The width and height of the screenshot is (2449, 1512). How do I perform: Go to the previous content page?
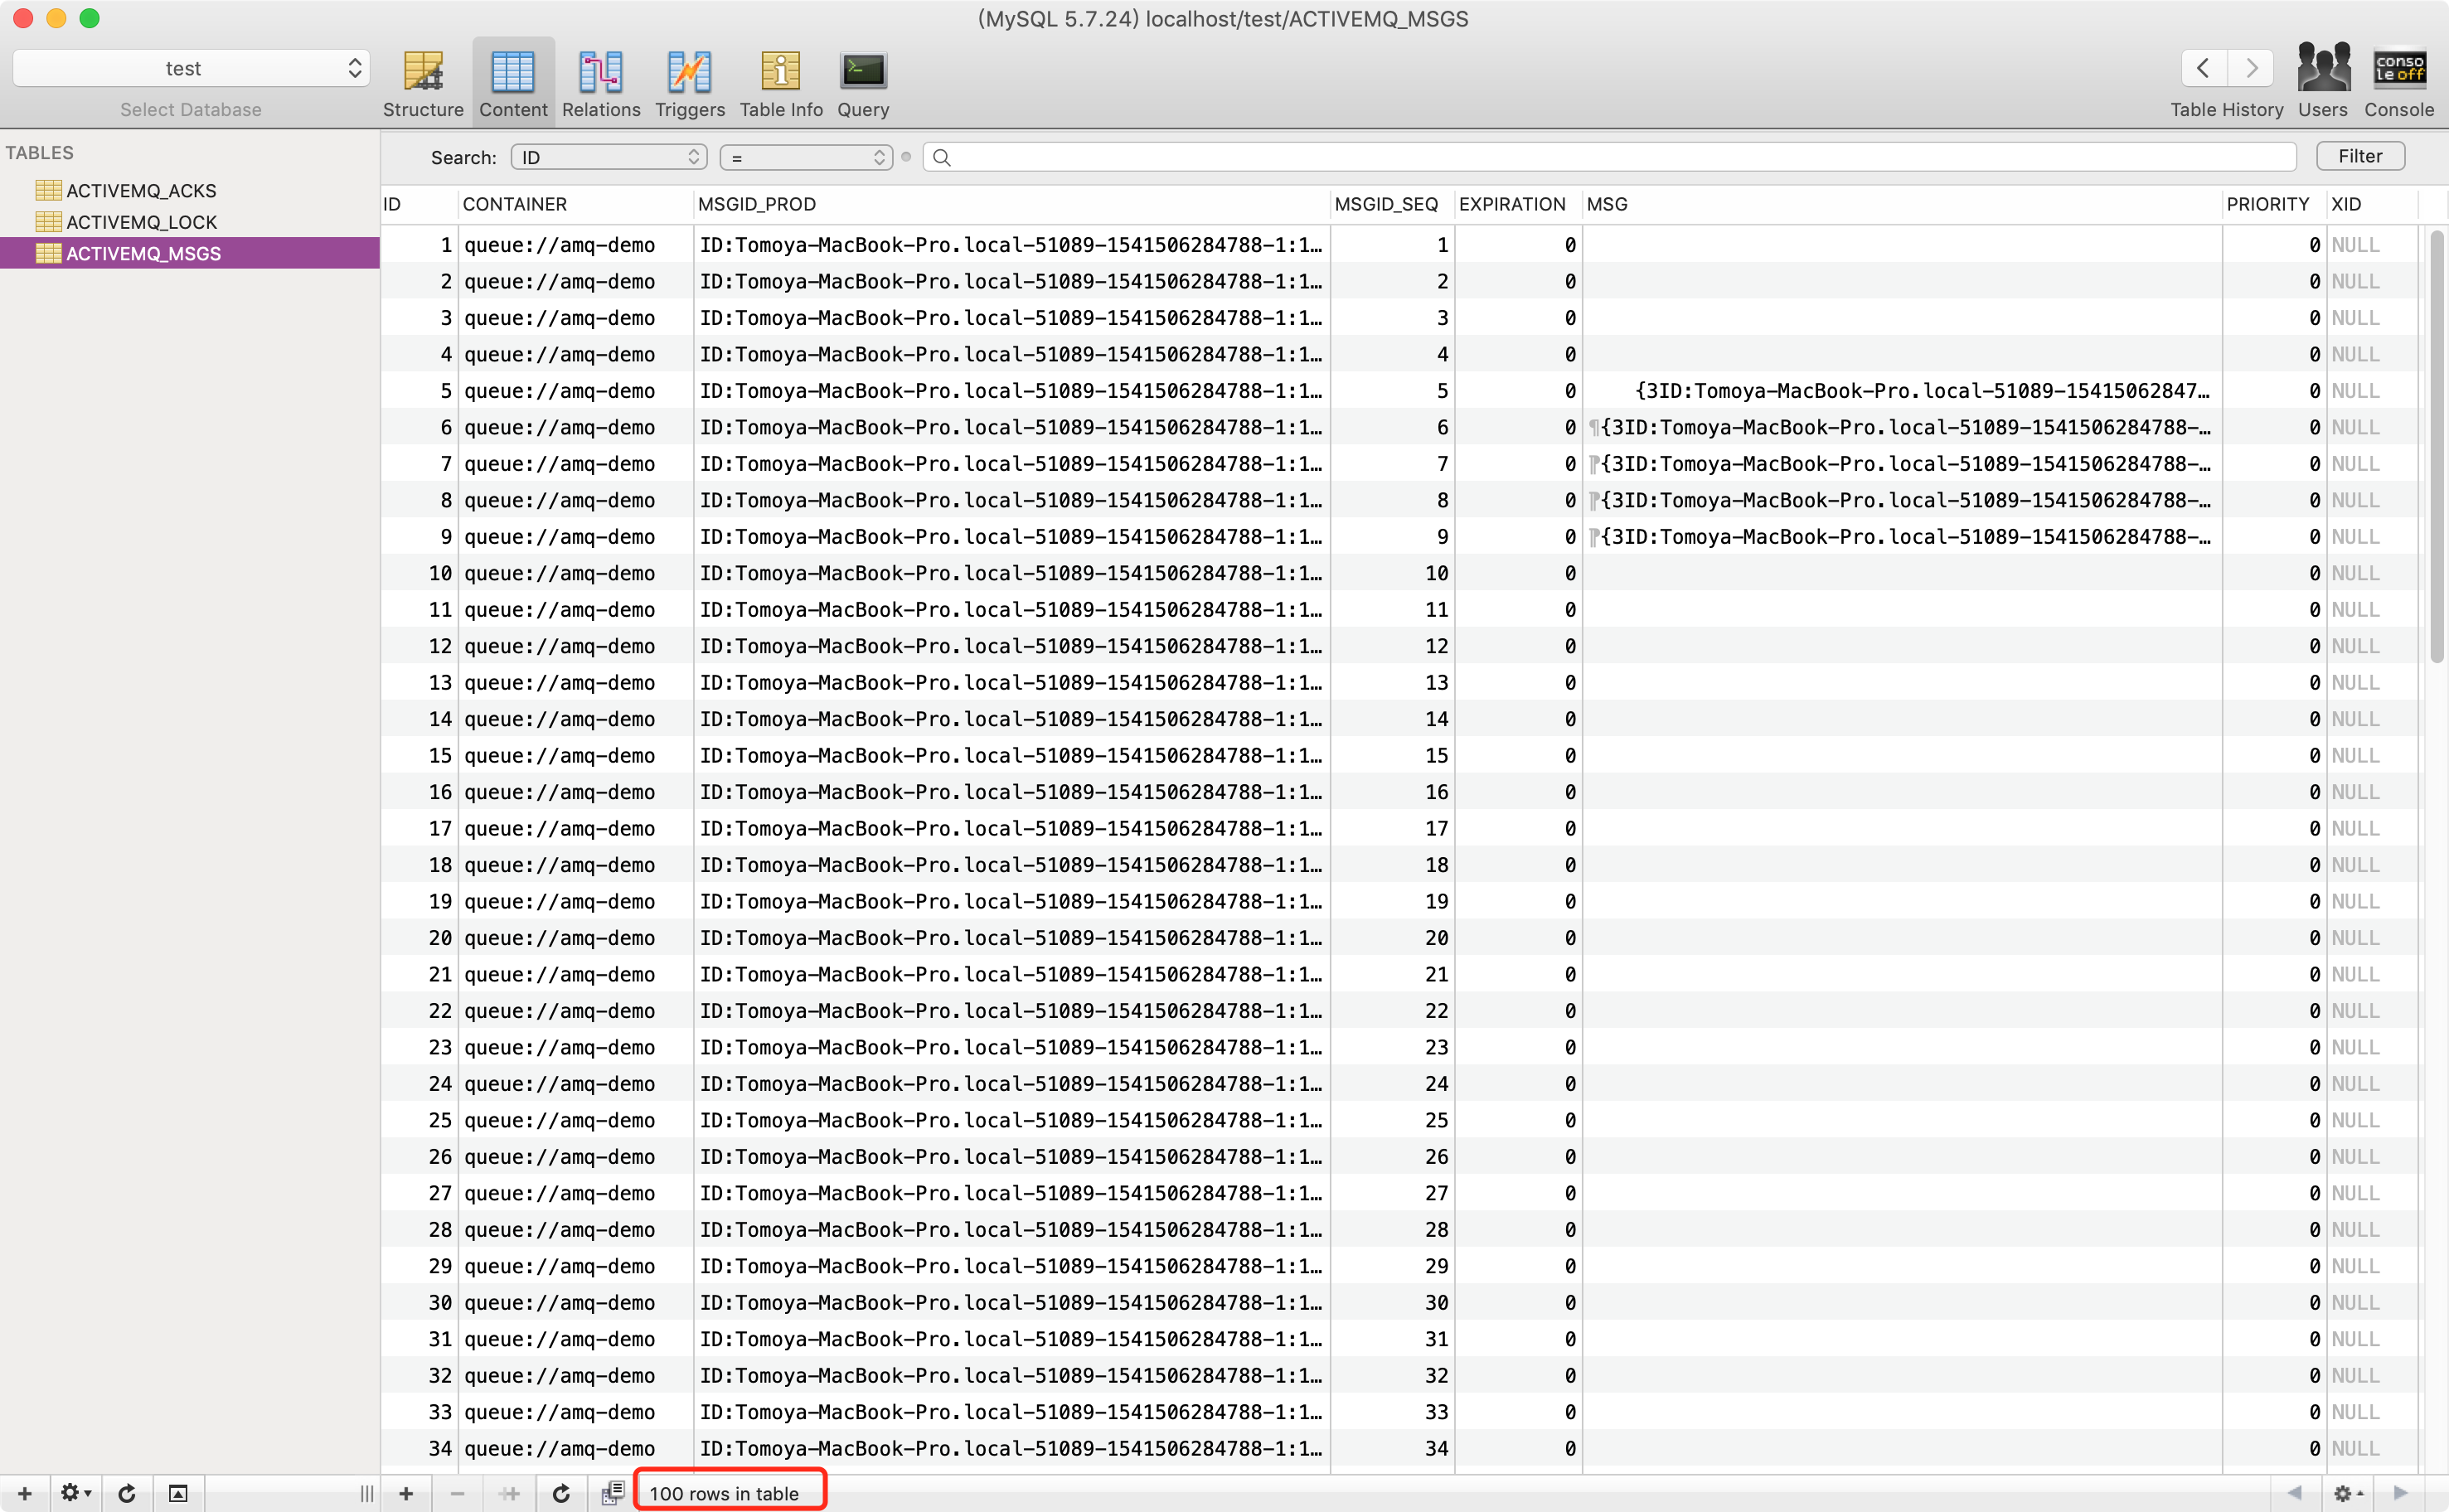click(x=2293, y=1493)
